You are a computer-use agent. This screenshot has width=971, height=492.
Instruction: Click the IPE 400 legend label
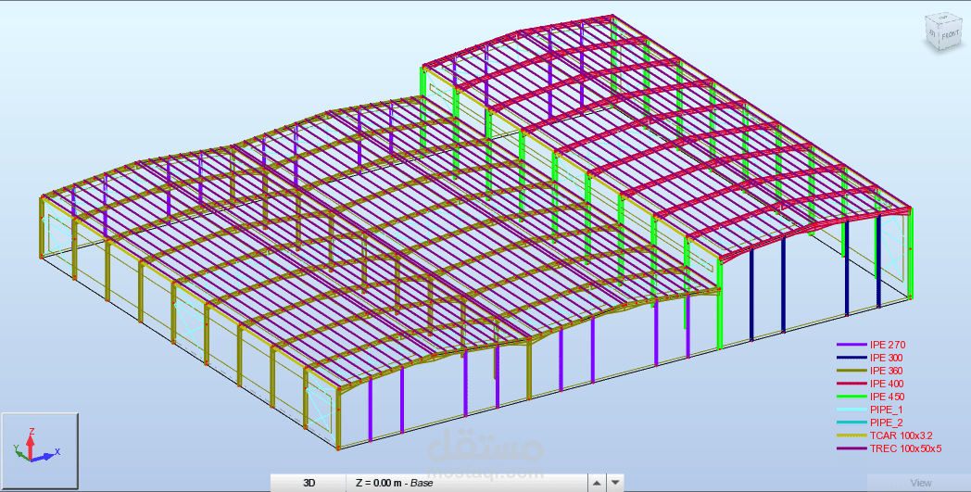point(886,384)
